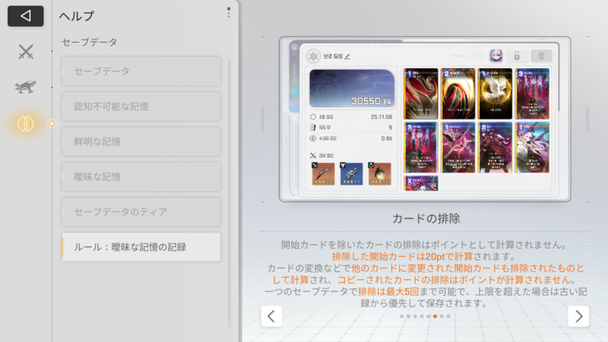608x342 pixels.
Task: Select the セーブデータ help topic
Action: (x=141, y=71)
